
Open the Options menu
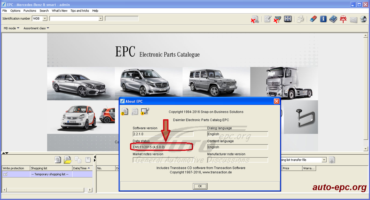click(15, 11)
